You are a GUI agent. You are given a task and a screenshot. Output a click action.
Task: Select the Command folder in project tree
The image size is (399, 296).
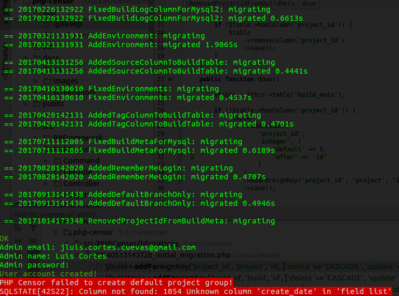click(x=76, y=161)
